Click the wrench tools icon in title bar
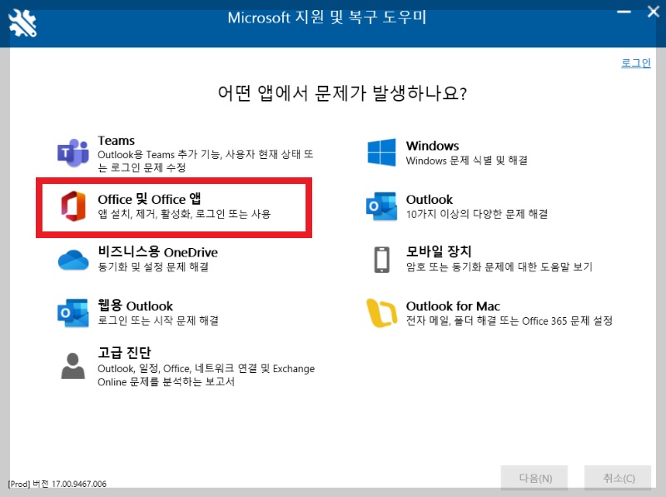 (22, 23)
